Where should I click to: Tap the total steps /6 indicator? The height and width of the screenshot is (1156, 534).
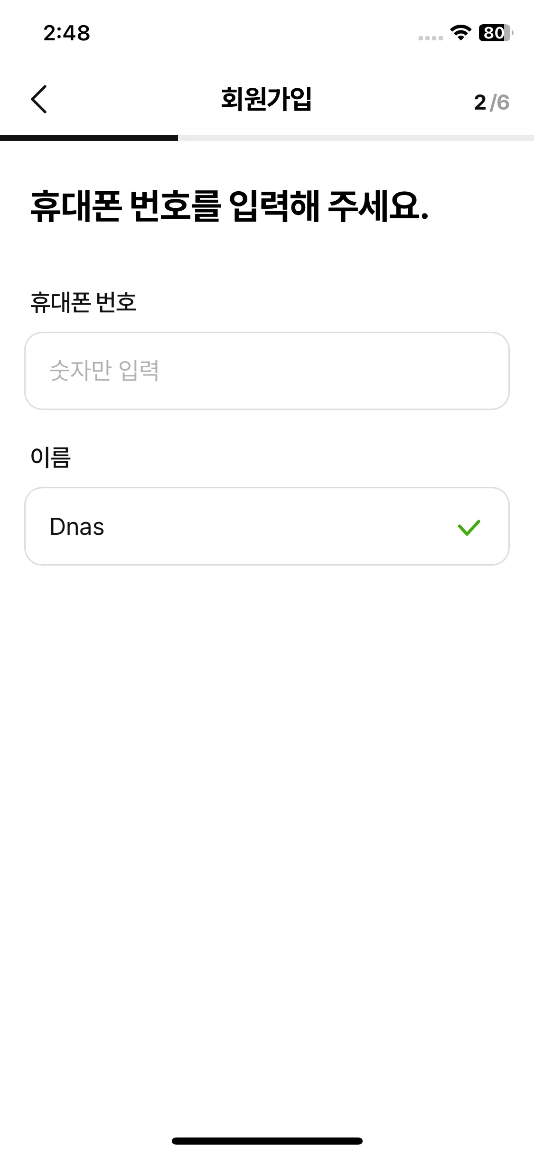point(500,103)
